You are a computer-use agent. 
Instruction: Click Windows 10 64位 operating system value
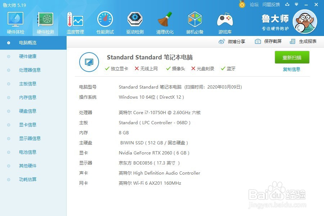151,97
